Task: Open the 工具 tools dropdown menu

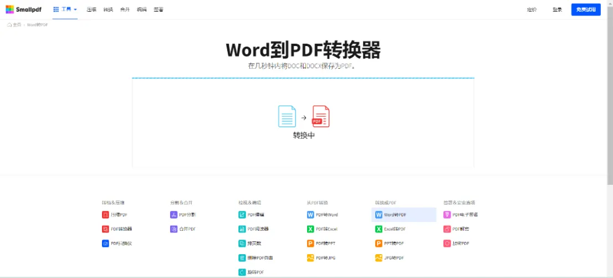Action: (x=65, y=9)
